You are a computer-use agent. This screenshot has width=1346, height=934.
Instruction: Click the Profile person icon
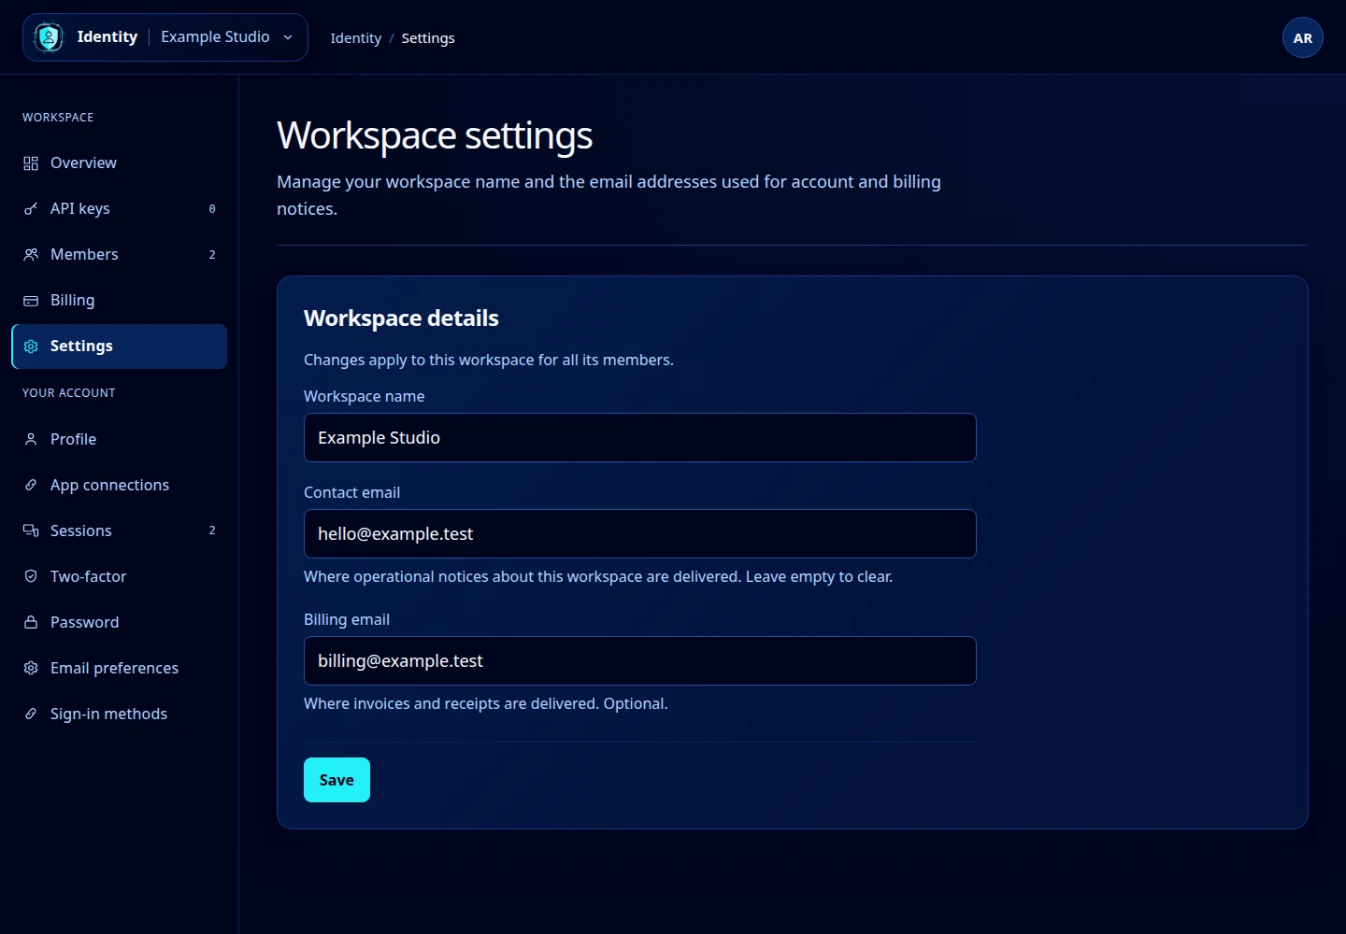pos(31,439)
